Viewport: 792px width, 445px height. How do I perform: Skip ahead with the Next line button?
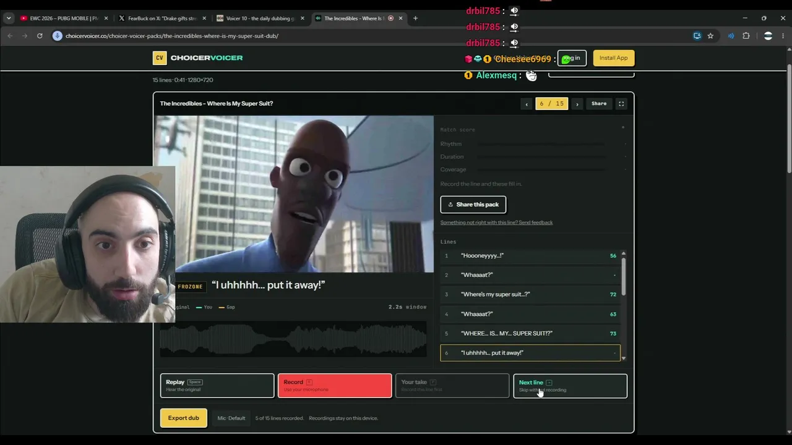tap(570, 386)
